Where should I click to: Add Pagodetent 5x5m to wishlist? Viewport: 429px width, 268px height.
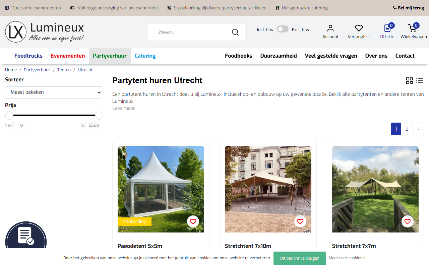coord(193,221)
